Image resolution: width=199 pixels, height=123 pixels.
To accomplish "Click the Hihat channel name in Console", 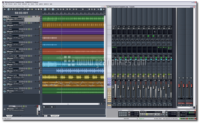I will (125, 103).
